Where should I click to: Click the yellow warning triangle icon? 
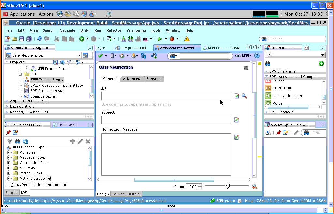187,39
